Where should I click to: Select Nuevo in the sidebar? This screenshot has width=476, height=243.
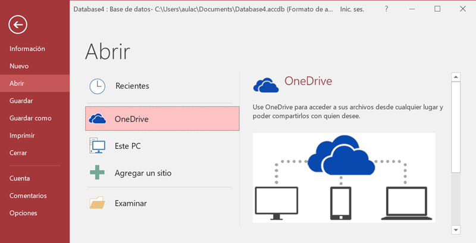click(19, 66)
